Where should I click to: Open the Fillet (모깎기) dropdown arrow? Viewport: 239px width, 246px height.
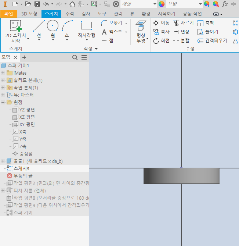pyautogui.click(x=126, y=23)
